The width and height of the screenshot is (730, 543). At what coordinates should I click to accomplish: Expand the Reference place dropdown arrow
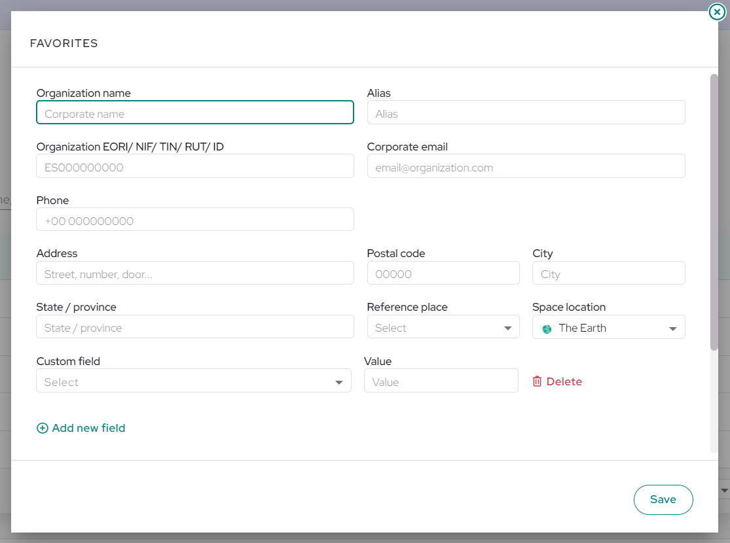[508, 328]
